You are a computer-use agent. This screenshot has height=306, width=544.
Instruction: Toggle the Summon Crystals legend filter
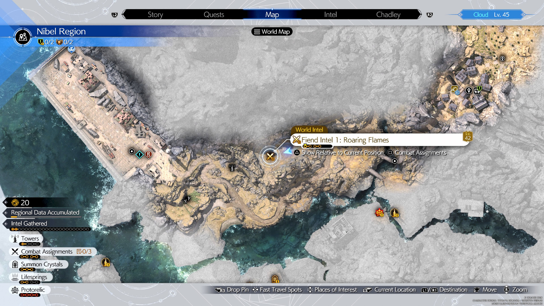pos(38,265)
